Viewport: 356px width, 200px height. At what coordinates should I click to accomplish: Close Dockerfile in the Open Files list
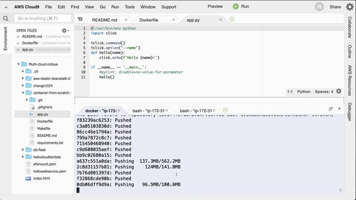point(18,43)
